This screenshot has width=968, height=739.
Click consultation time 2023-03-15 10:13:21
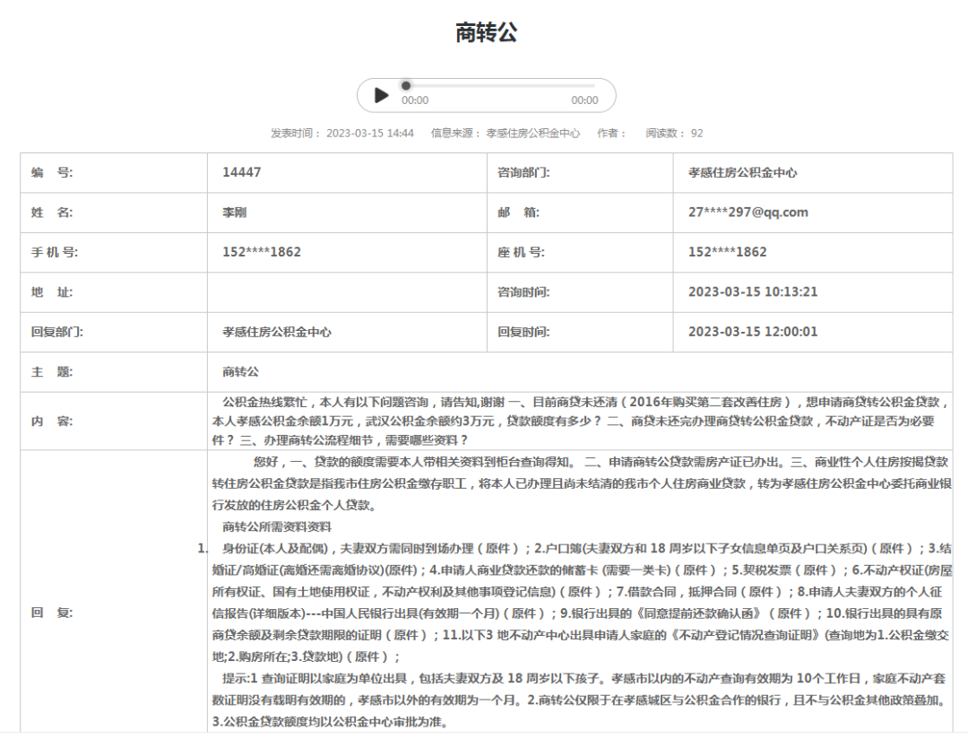point(752,291)
